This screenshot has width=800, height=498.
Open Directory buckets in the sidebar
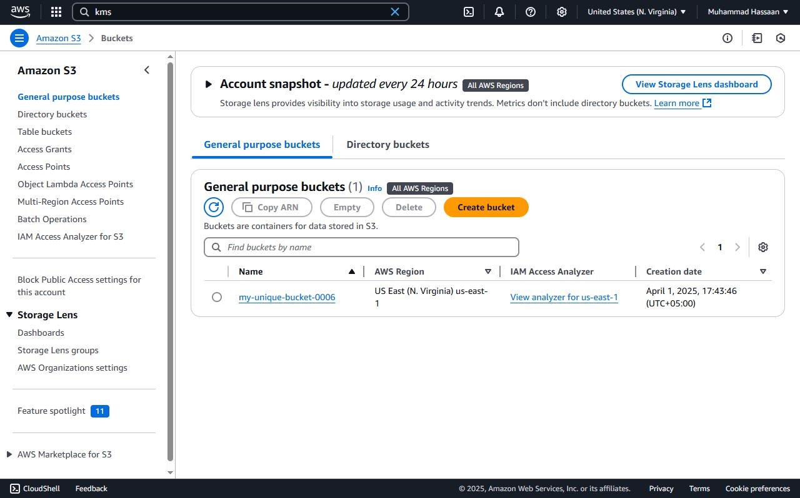tap(52, 114)
